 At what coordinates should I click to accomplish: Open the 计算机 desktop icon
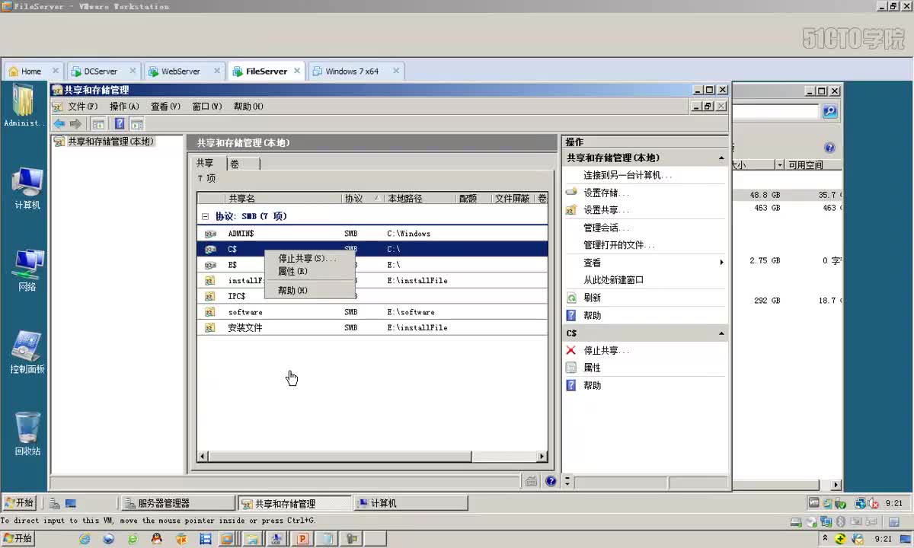pos(27,189)
